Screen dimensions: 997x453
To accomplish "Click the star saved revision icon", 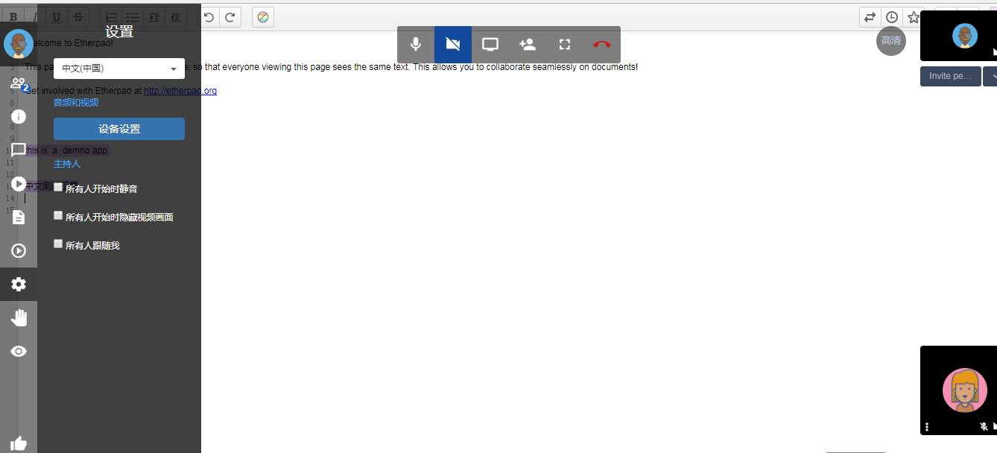I will tap(914, 17).
